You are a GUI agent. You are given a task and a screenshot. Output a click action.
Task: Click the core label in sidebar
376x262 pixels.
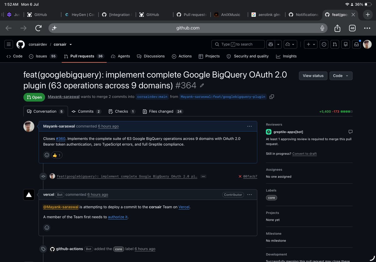click(x=271, y=198)
